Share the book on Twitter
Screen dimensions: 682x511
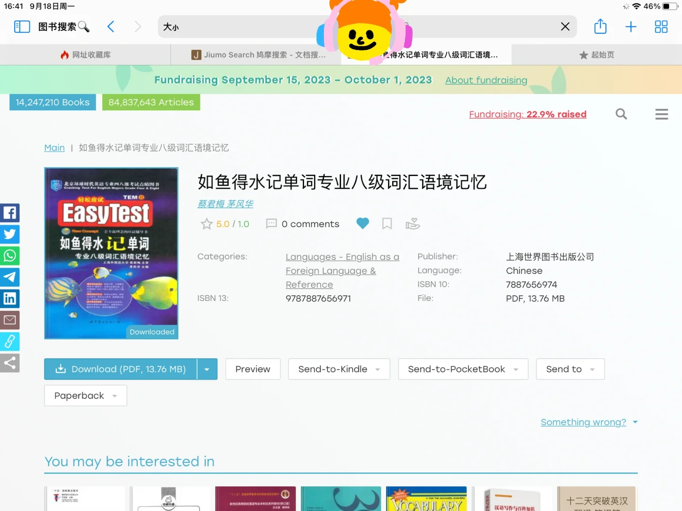click(9, 234)
